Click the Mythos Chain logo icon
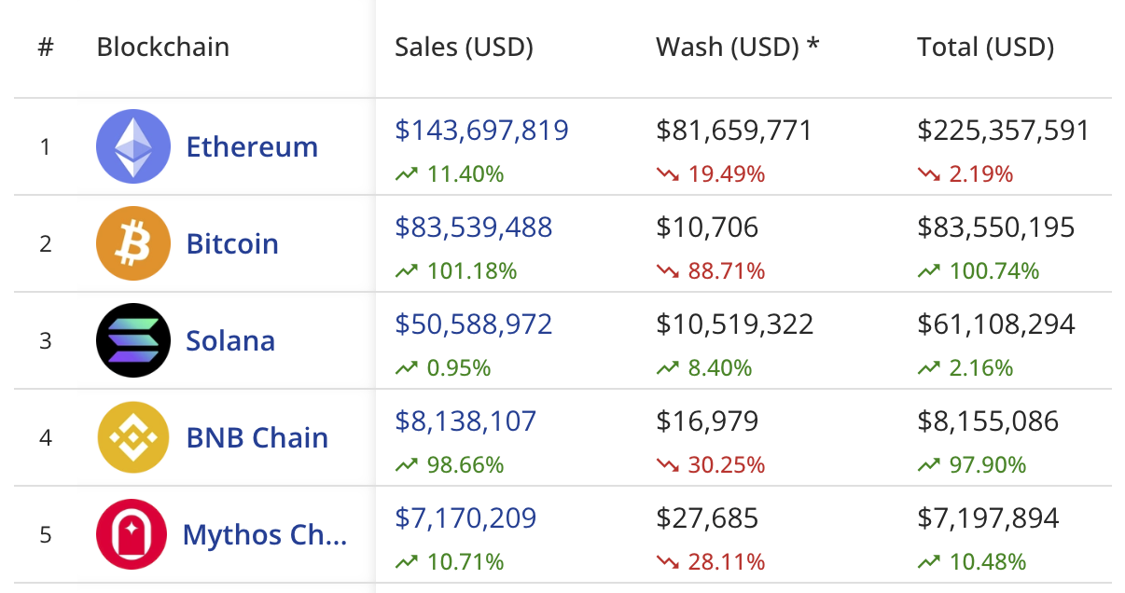1125x593 pixels. click(x=133, y=534)
